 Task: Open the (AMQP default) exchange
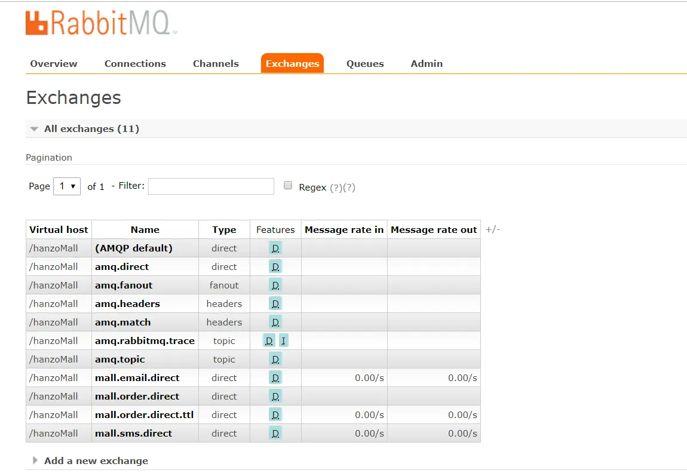[134, 248]
